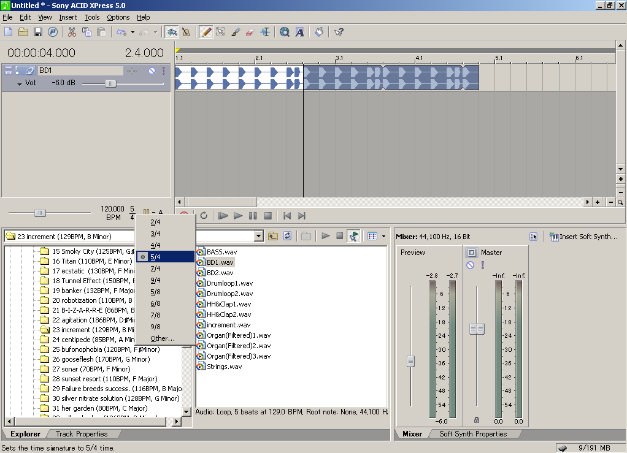The height and width of the screenshot is (453, 627).
Task: Expand the Vol fader type dropdown arrow
Action: (x=19, y=84)
